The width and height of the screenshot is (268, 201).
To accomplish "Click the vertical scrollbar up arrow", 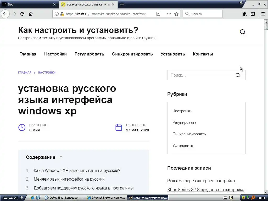I will 266,22.
